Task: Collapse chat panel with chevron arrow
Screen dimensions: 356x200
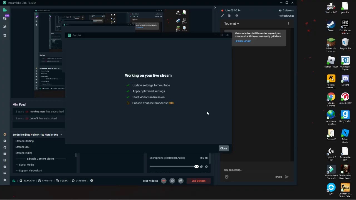Action: (215, 7)
